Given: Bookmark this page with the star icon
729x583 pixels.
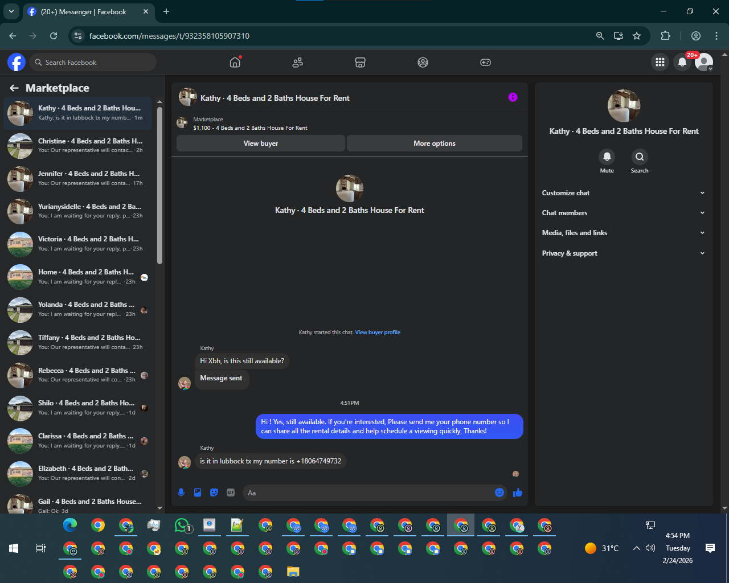Looking at the screenshot, I should point(637,36).
